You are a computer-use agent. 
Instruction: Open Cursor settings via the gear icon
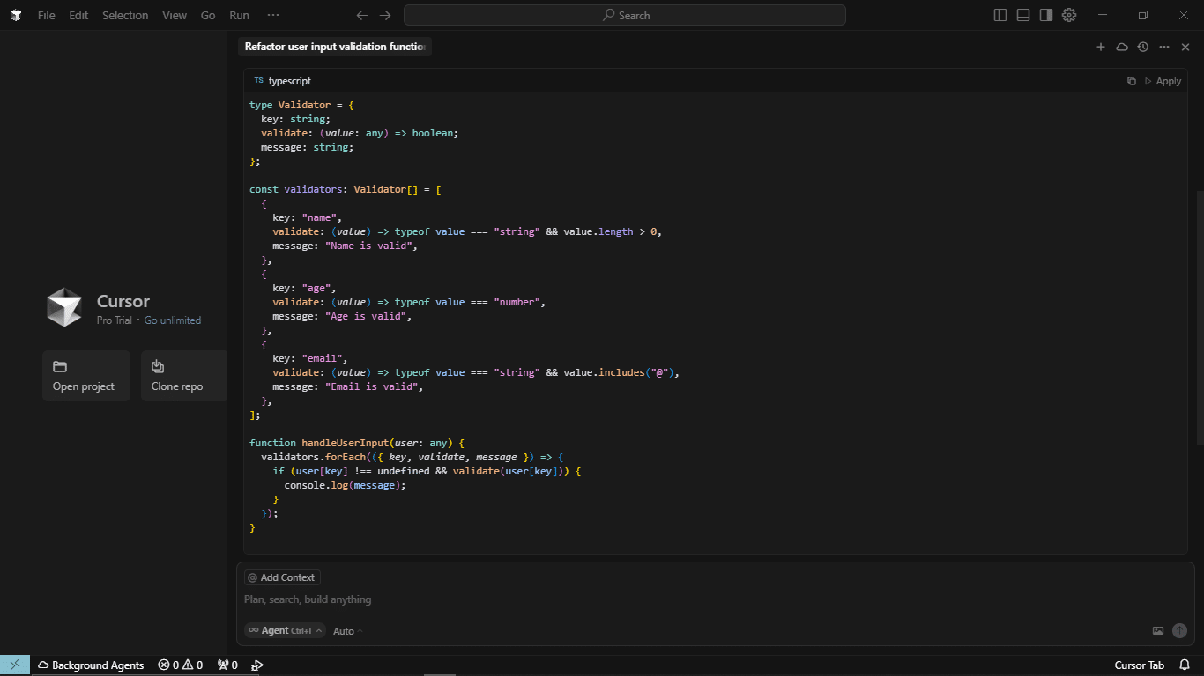[1069, 15]
